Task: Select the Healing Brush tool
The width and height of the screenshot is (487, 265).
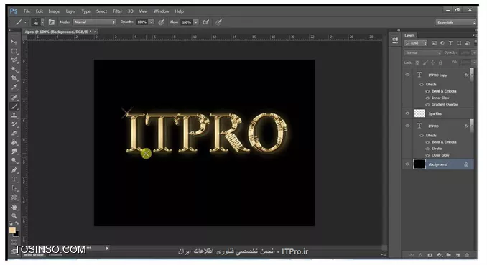Action: point(14,97)
